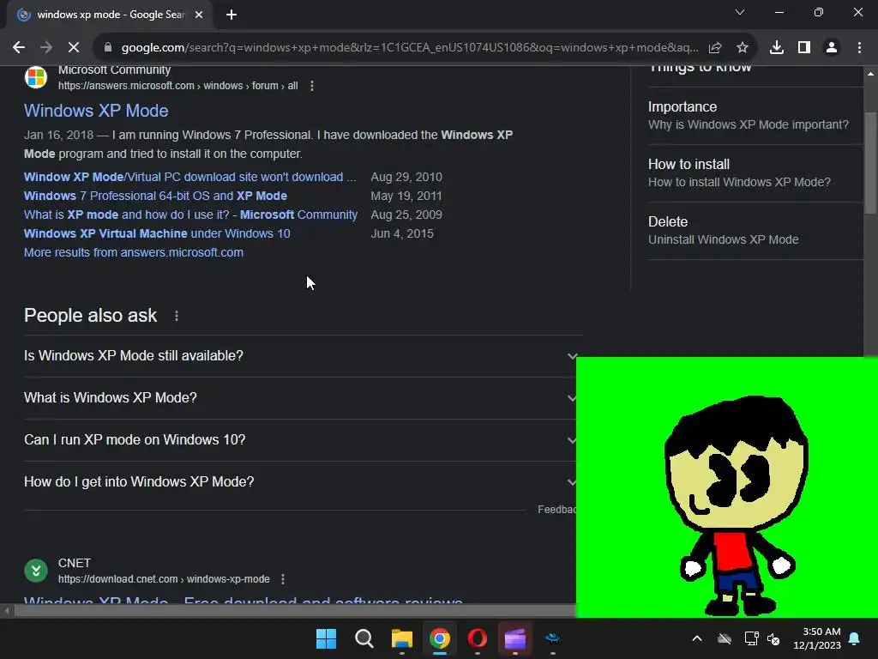The width and height of the screenshot is (878, 659).
Task: Select the windows xp mode tab
Action: 110,15
